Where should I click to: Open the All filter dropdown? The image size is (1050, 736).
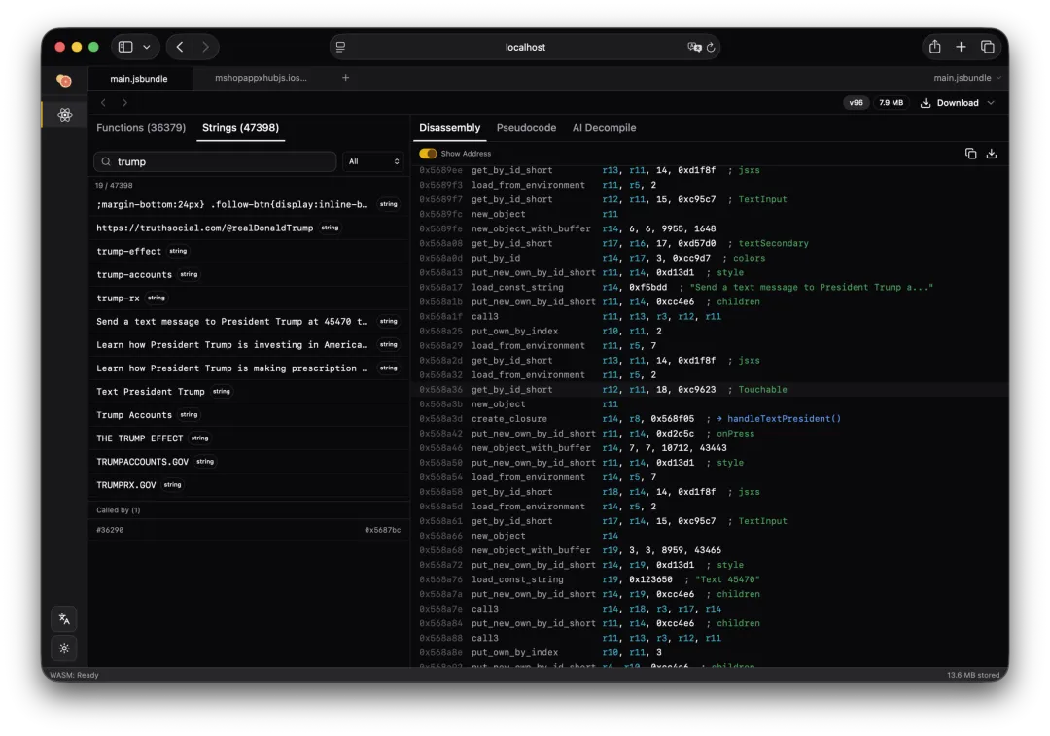click(373, 161)
